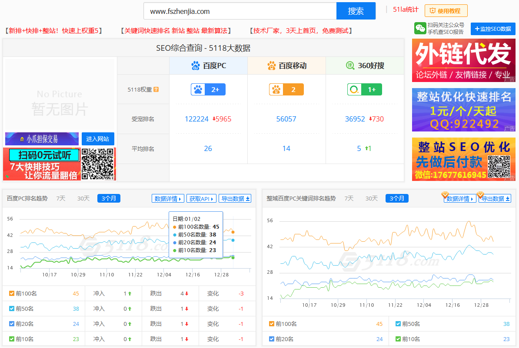
Task: Click the SEO综合查询 - 5118大数据 heading
Action: [x=203, y=48]
